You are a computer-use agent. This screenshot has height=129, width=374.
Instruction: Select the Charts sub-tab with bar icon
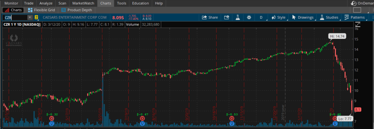point(14,10)
